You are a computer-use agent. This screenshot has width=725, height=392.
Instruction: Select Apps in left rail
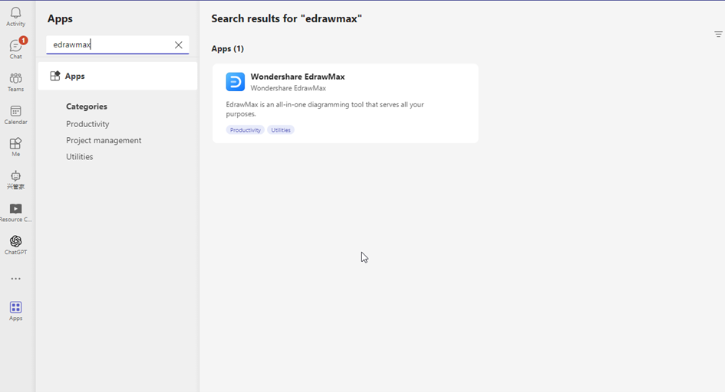click(15, 311)
